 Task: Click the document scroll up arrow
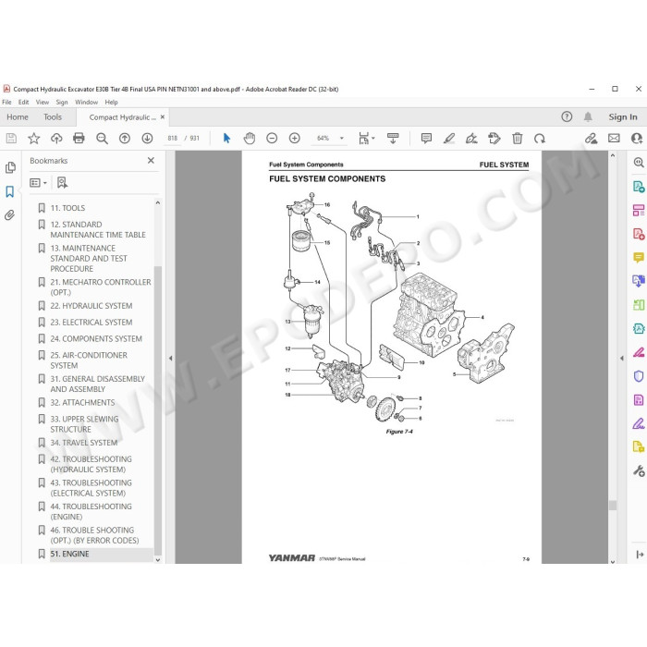tap(613, 155)
